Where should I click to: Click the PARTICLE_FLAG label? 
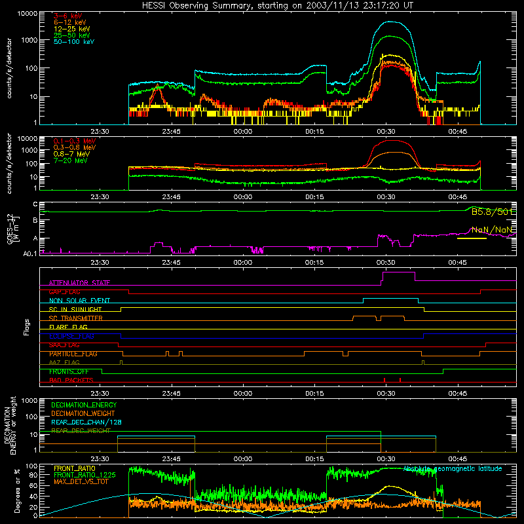click(73, 354)
